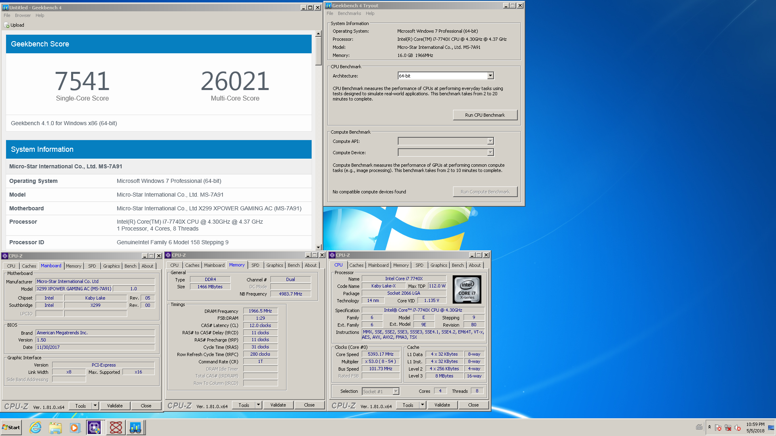Click the Geekbench results scrollbar thumb
Screen dimensions: 776x436
tap(318, 51)
